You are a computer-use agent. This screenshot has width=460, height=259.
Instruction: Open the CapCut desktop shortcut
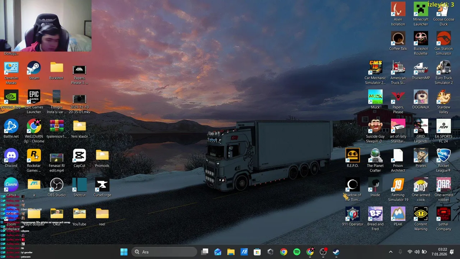(79, 158)
